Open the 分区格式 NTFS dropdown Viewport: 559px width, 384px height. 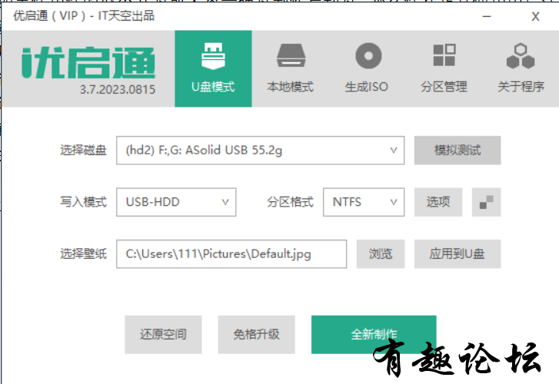(x=364, y=202)
